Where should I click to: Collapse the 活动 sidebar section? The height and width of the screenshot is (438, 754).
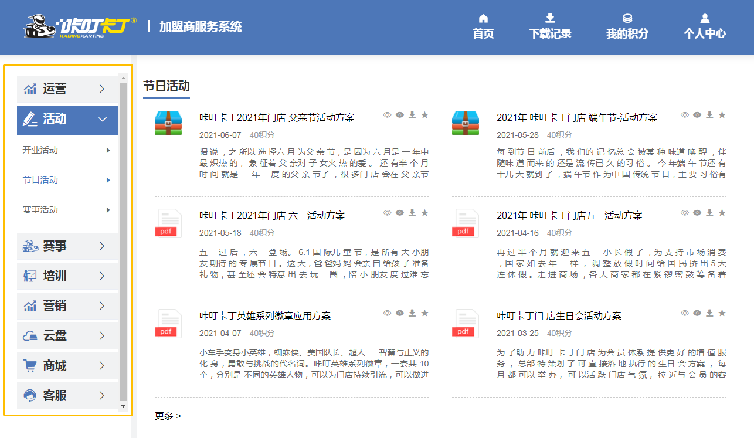(67, 119)
